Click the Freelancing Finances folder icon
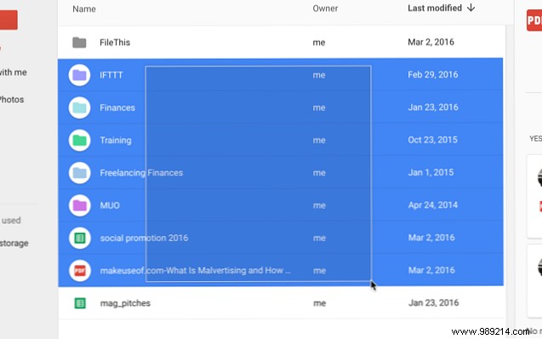Screen dimensions: 542x339 pyautogui.click(x=79, y=173)
